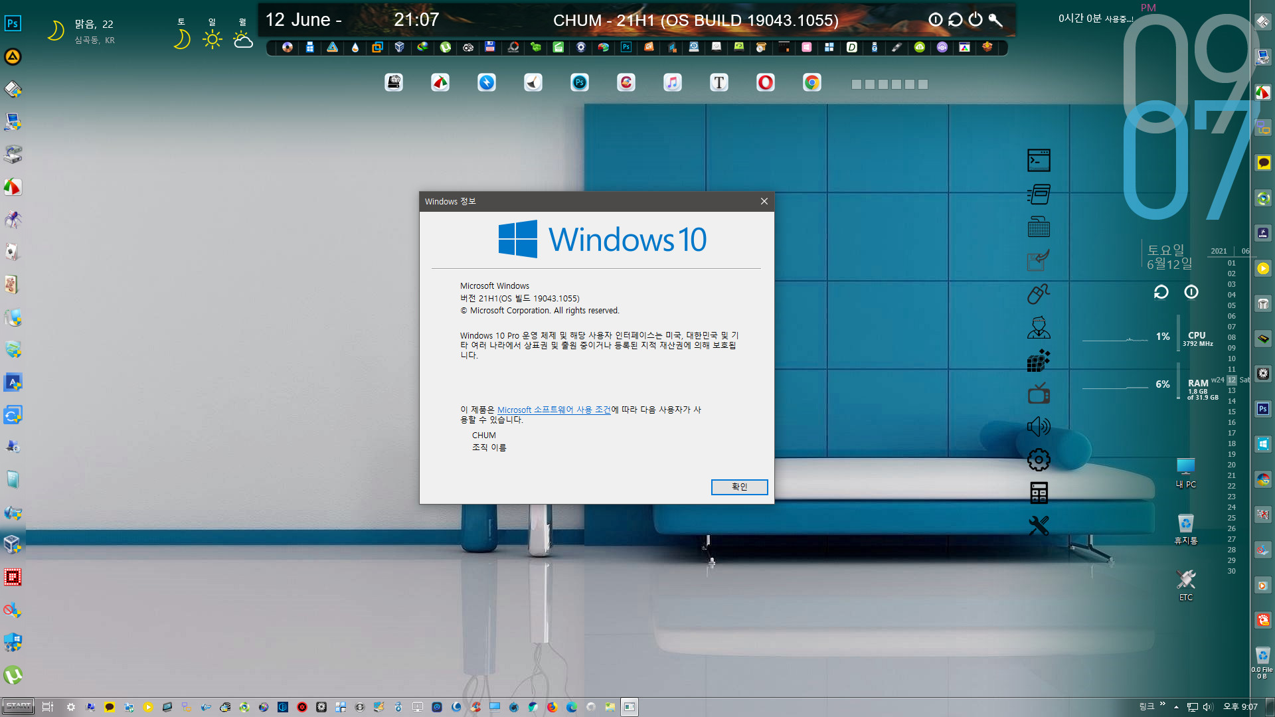Open the settings gear widget icon
Screen dimensions: 1275x717
1039,459
